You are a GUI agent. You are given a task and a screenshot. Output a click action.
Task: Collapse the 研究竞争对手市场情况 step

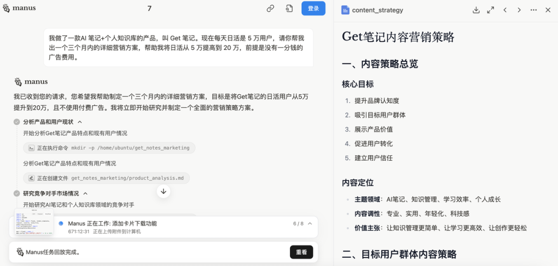pyautogui.click(x=85, y=194)
